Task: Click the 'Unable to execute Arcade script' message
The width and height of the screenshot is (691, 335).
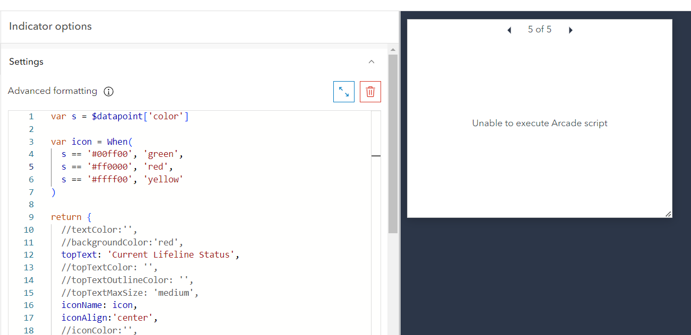Action: [x=539, y=122]
